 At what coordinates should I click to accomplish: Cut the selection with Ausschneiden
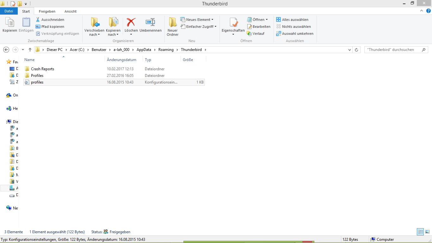pyautogui.click(x=50, y=20)
